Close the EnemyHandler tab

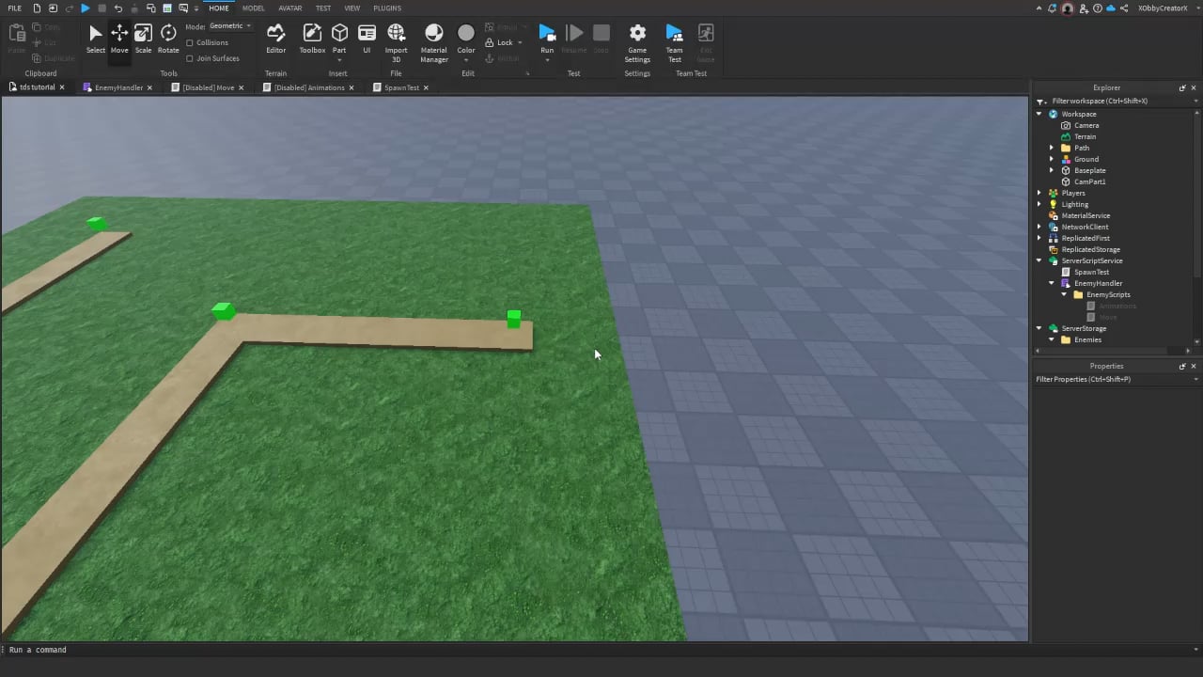tap(149, 87)
